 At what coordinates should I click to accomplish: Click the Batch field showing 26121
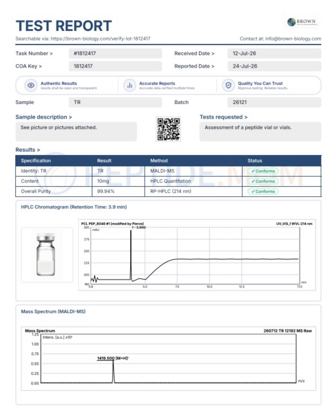coord(274,102)
